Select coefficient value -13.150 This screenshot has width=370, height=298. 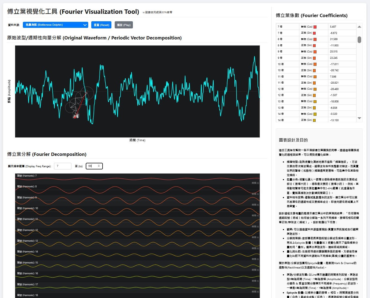pos(334,120)
